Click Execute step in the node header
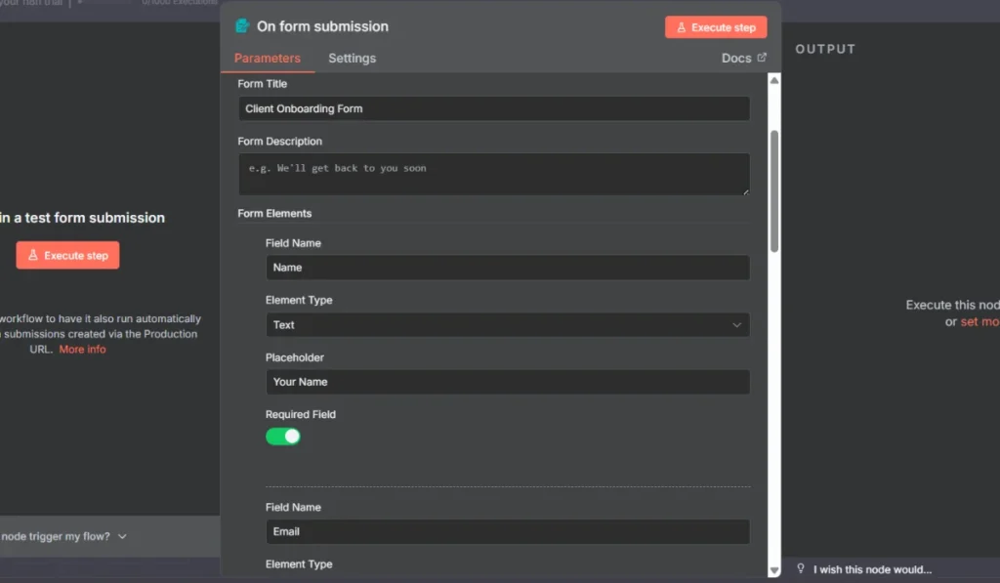Viewport: 1000px width, 583px height. pyautogui.click(x=716, y=27)
